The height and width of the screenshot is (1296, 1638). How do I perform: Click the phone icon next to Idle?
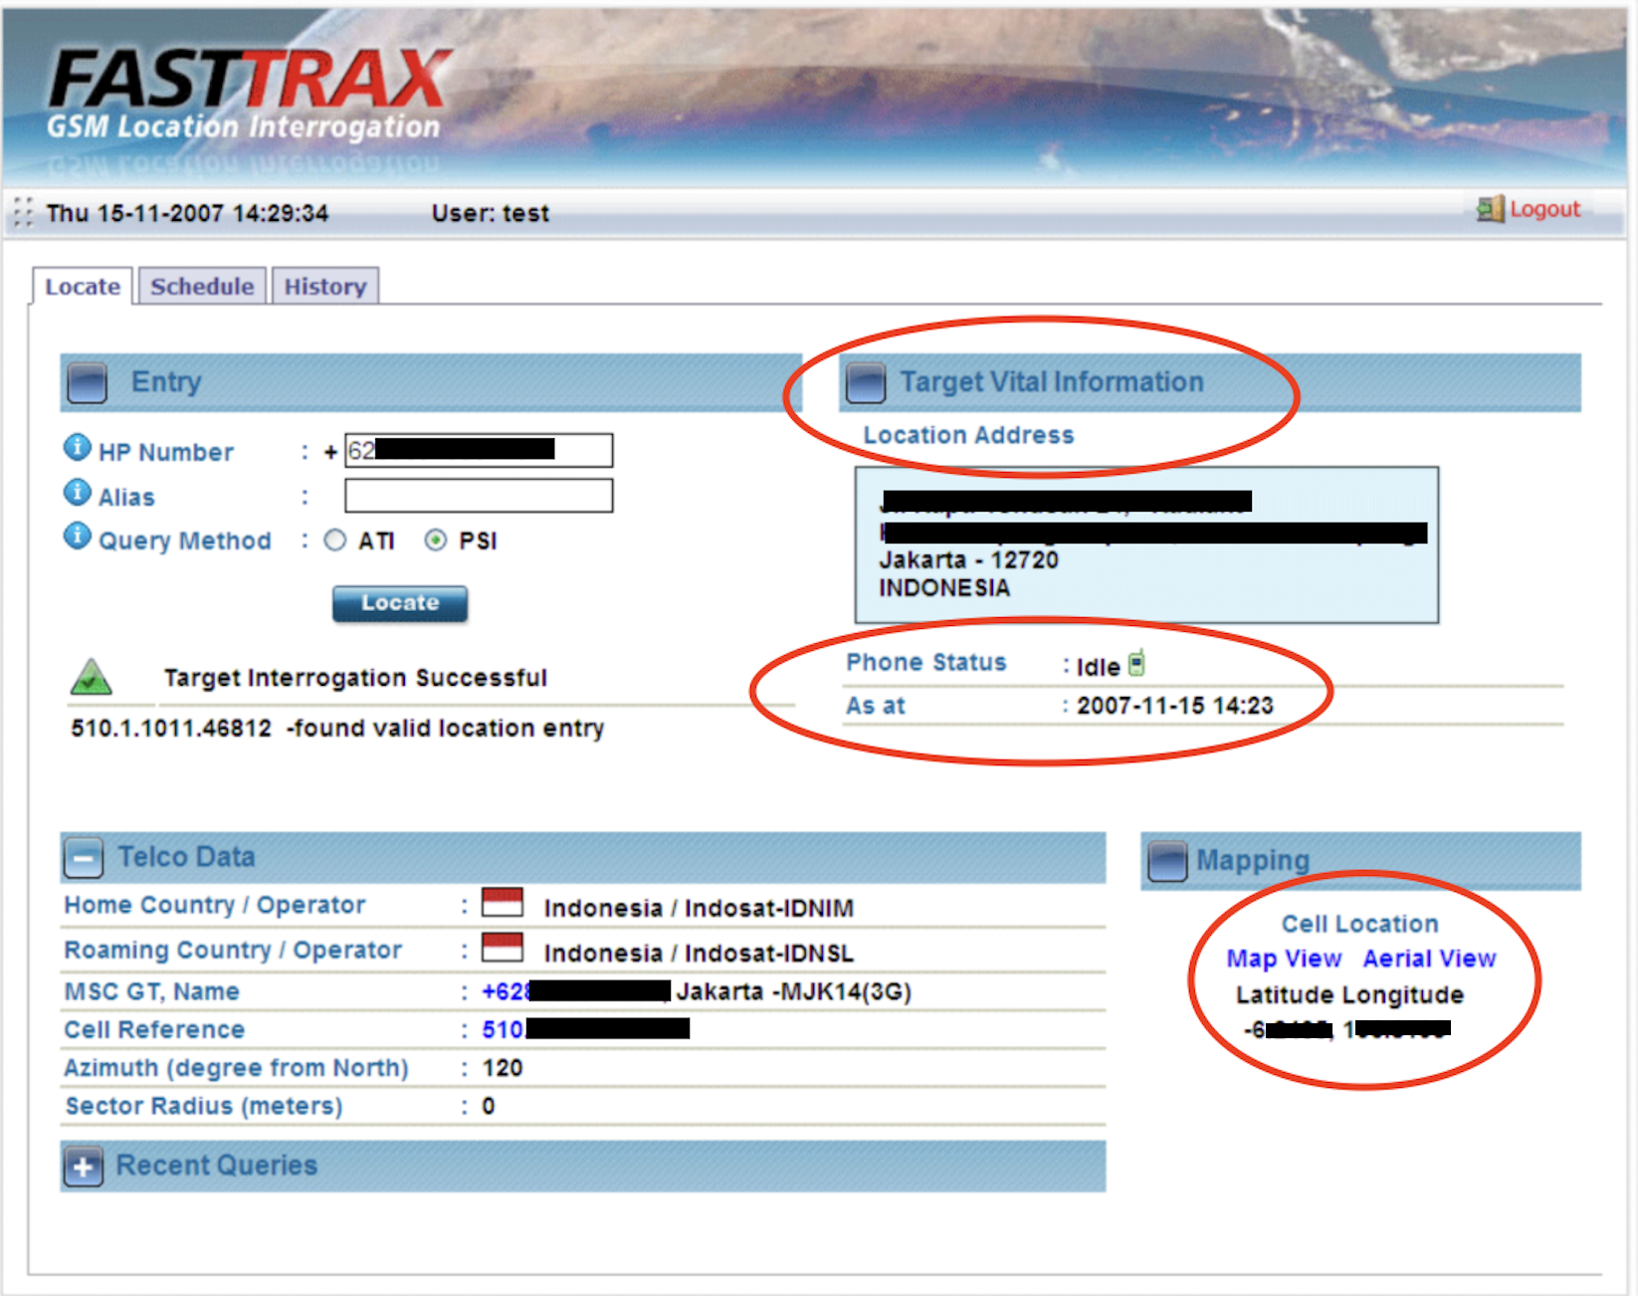tap(1136, 664)
